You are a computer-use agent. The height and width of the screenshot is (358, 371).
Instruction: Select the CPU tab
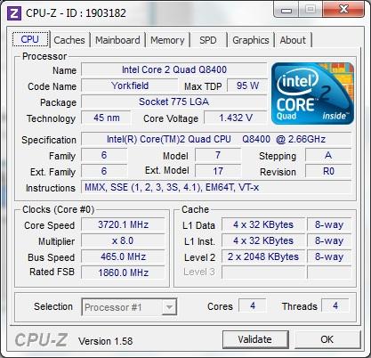point(30,39)
